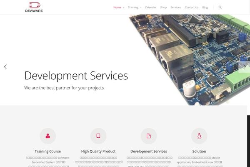Click the Development Services slide title
The width and height of the screenshot is (250, 167).
click(76, 76)
